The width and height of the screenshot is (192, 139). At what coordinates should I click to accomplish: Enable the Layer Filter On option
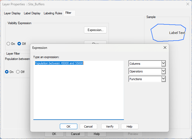tap(7, 72)
